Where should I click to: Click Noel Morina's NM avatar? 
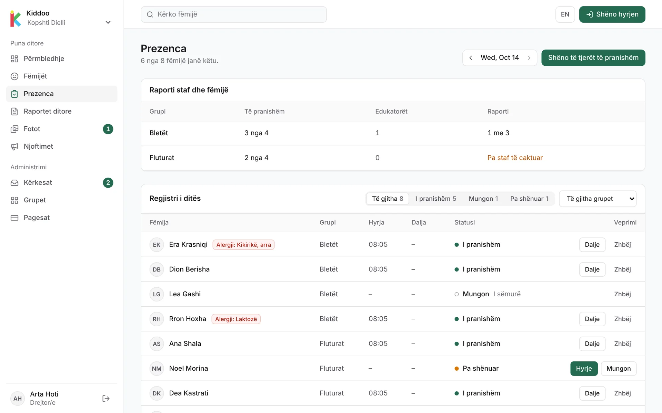point(157,369)
